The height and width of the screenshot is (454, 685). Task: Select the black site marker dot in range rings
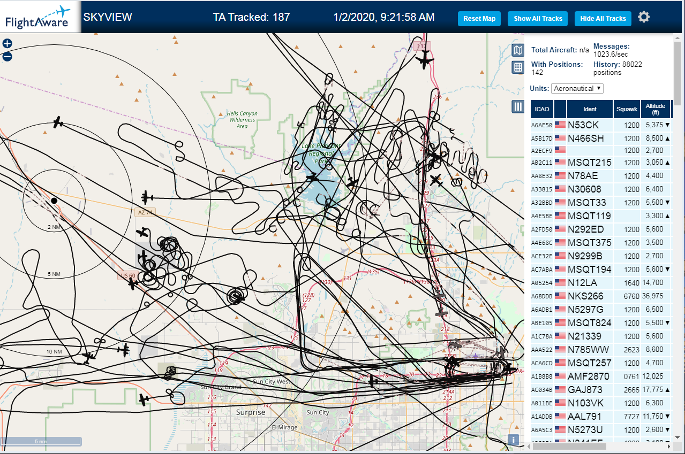(x=54, y=201)
